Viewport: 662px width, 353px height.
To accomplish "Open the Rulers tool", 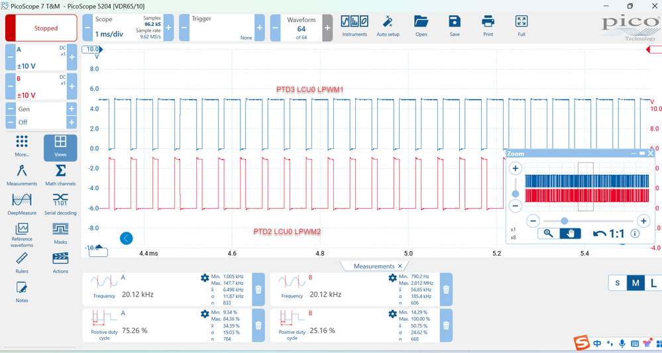I will coord(22,263).
